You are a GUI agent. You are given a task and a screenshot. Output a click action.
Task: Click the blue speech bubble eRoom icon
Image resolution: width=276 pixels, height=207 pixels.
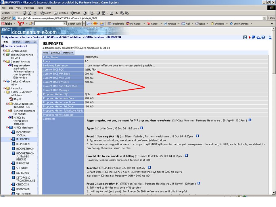[x=253, y=37]
